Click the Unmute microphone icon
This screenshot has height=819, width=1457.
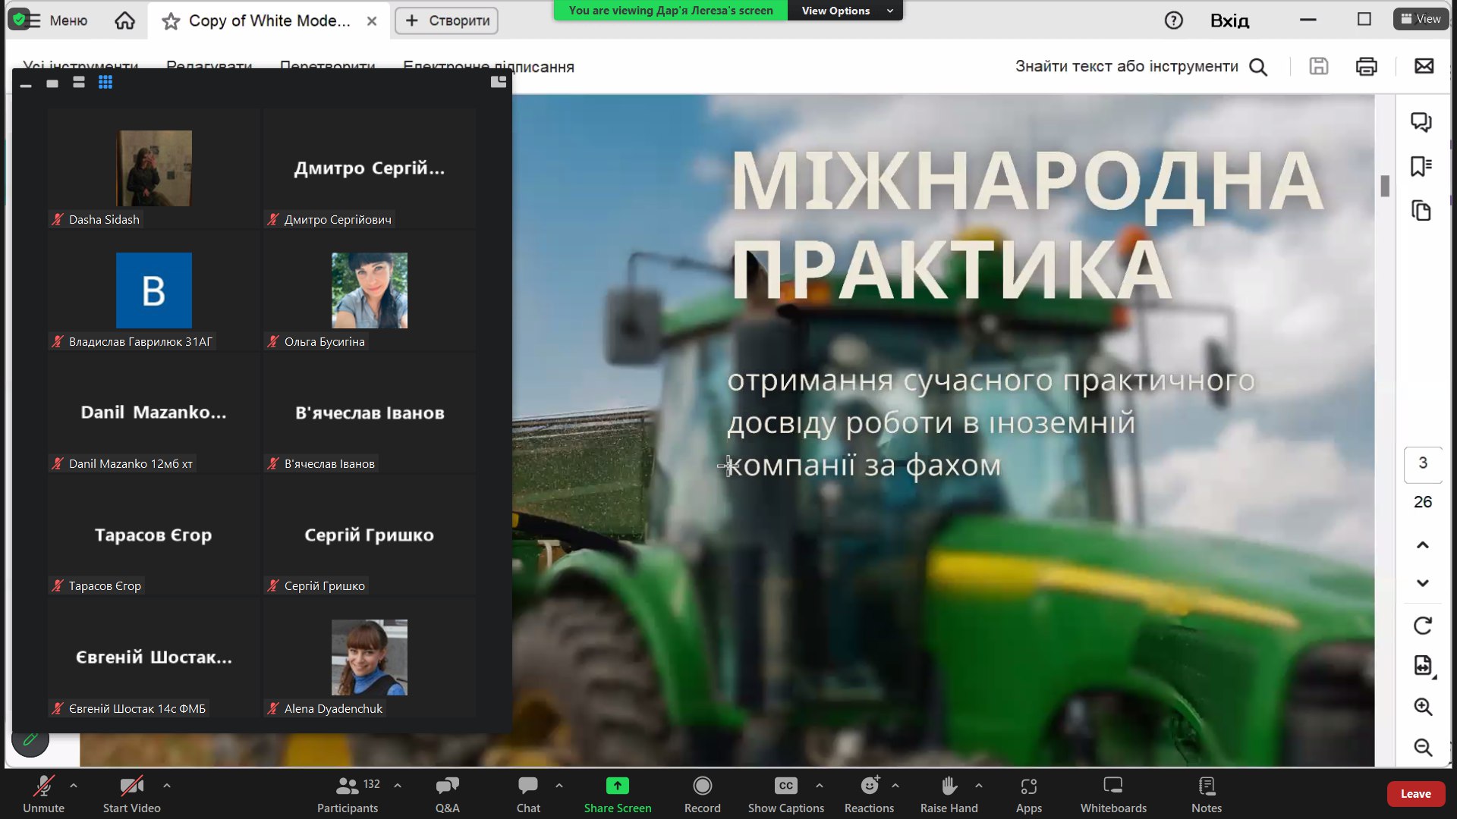point(43,786)
